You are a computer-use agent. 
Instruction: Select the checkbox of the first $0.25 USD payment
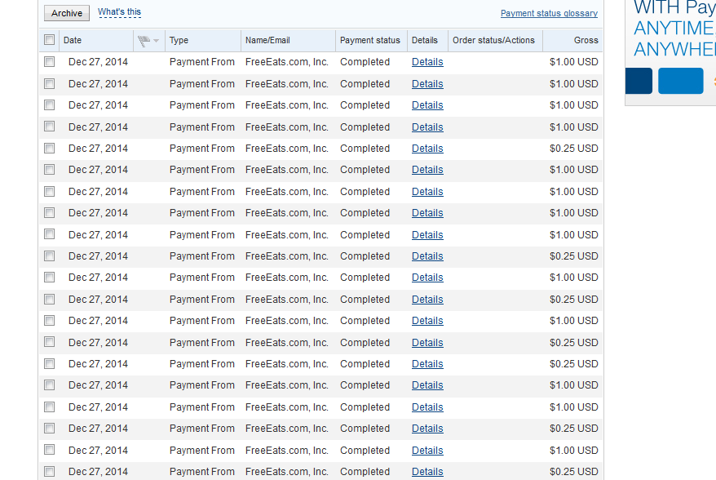point(50,149)
